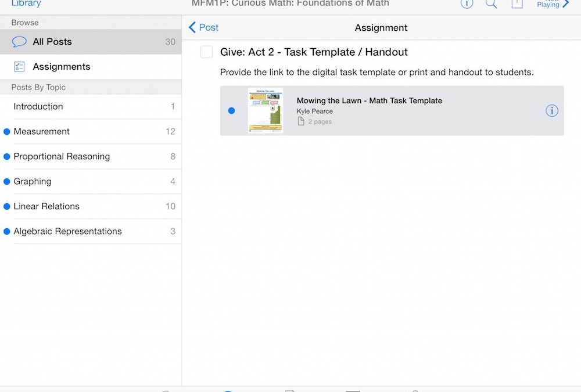Tap blue unread dot beside Mowing the Lawn
Image resolution: width=581 pixels, height=392 pixels.
232,111
